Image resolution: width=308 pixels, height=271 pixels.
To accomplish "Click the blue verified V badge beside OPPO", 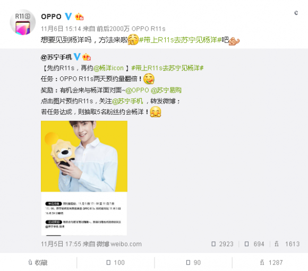I will (x=69, y=16).
